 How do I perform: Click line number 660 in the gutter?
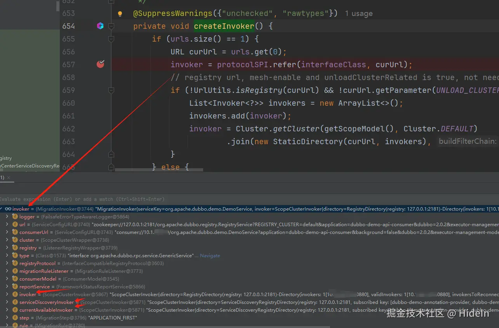pyautogui.click(x=68, y=103)
